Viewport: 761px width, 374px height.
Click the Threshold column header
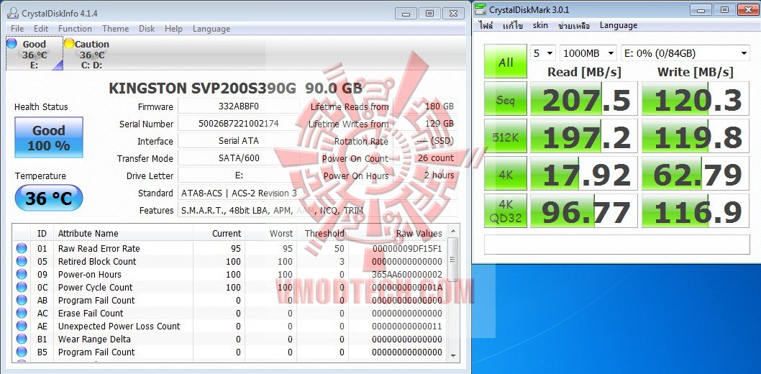323,233
